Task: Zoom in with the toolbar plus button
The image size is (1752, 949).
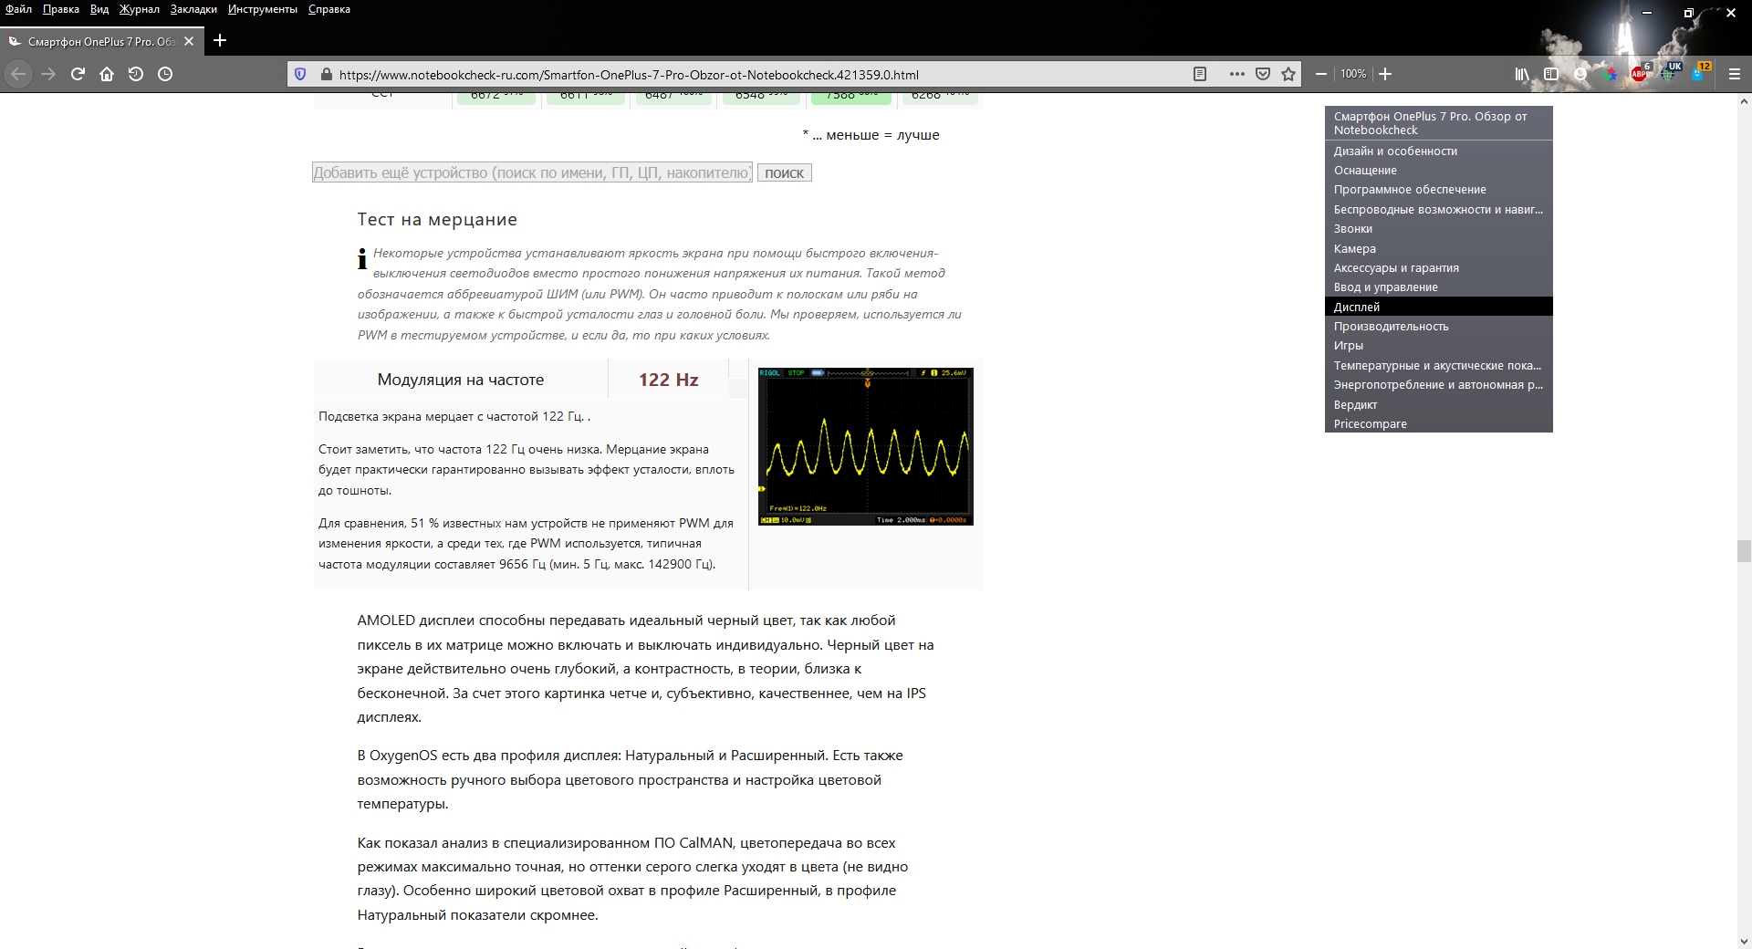Action: point(1385,74)
